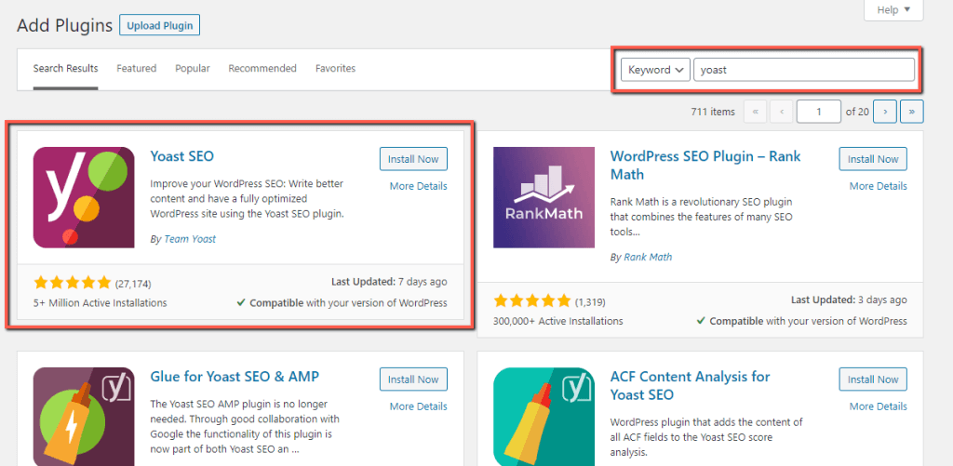
Task: Open the Glue for Yoast SEO & AMP title
Action: click(x=235, y=376)
